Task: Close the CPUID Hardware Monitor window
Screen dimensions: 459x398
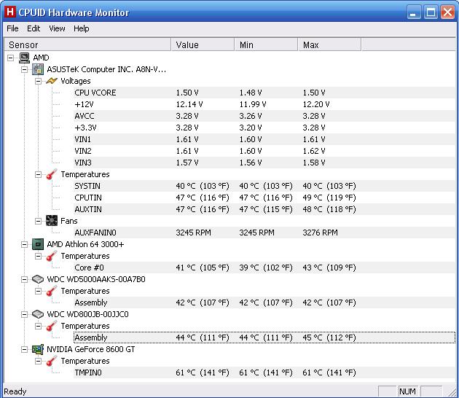Action: click(x=448, y=12)
